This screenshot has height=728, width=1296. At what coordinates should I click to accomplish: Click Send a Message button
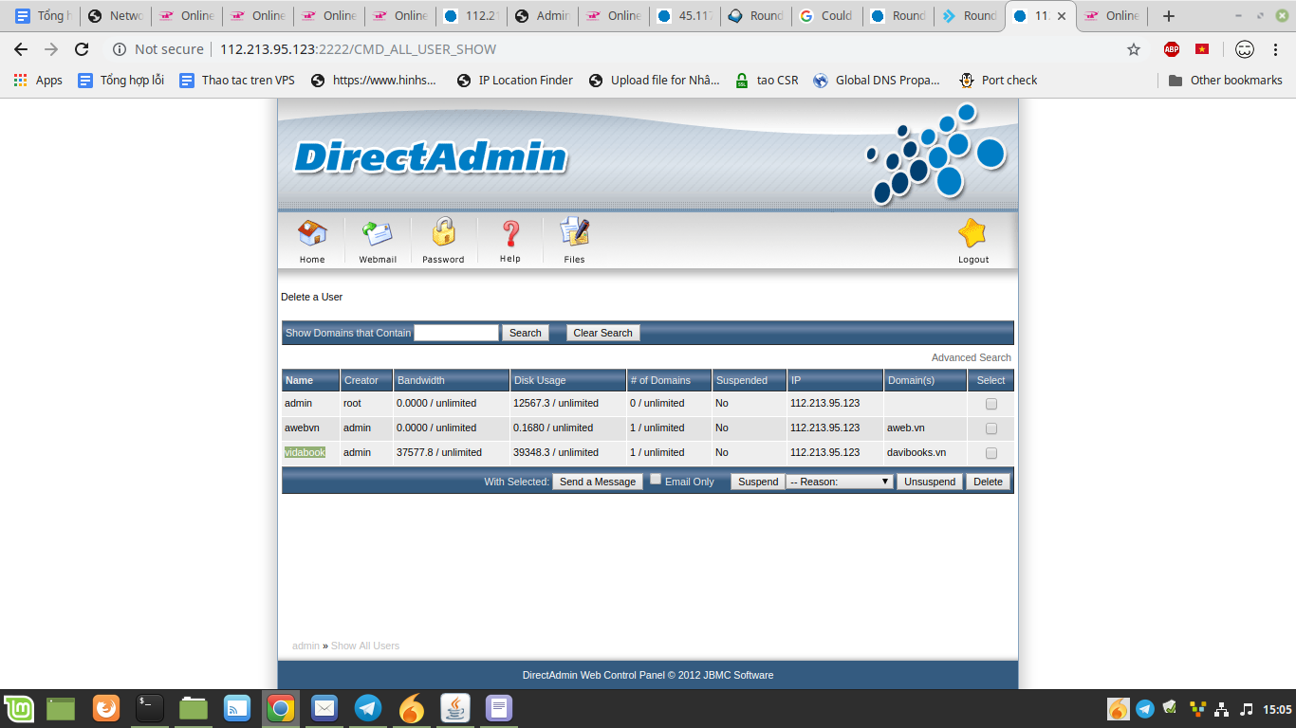point(598,482)
